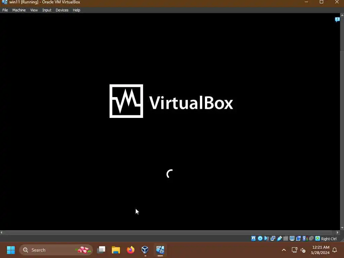
Task: Click the keyboard capture green arrow icon
Action: pos(317,239)
